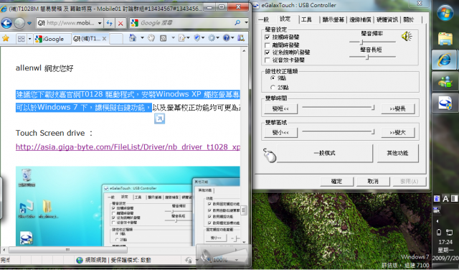Open the search provider dropdown
The height and width of the screenshot is (270, 459).
pyautogui.click(x=246, y=22)
